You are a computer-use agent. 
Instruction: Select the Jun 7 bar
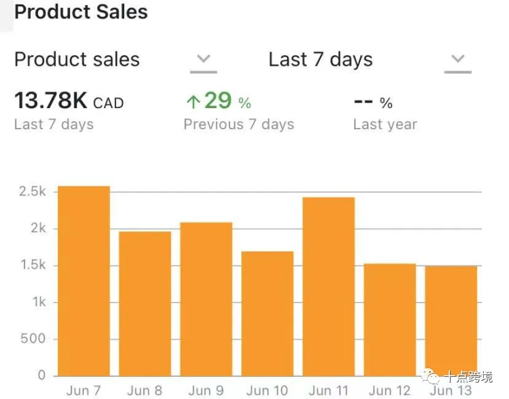point(84,281)
